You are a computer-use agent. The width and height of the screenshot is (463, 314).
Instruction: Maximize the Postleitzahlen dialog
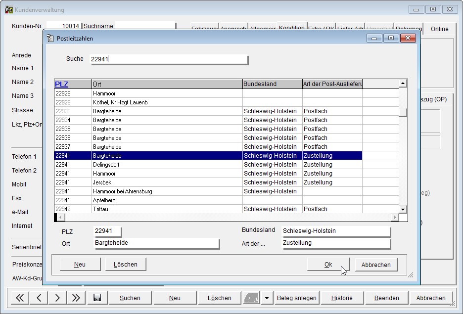(x=391, y=38)
